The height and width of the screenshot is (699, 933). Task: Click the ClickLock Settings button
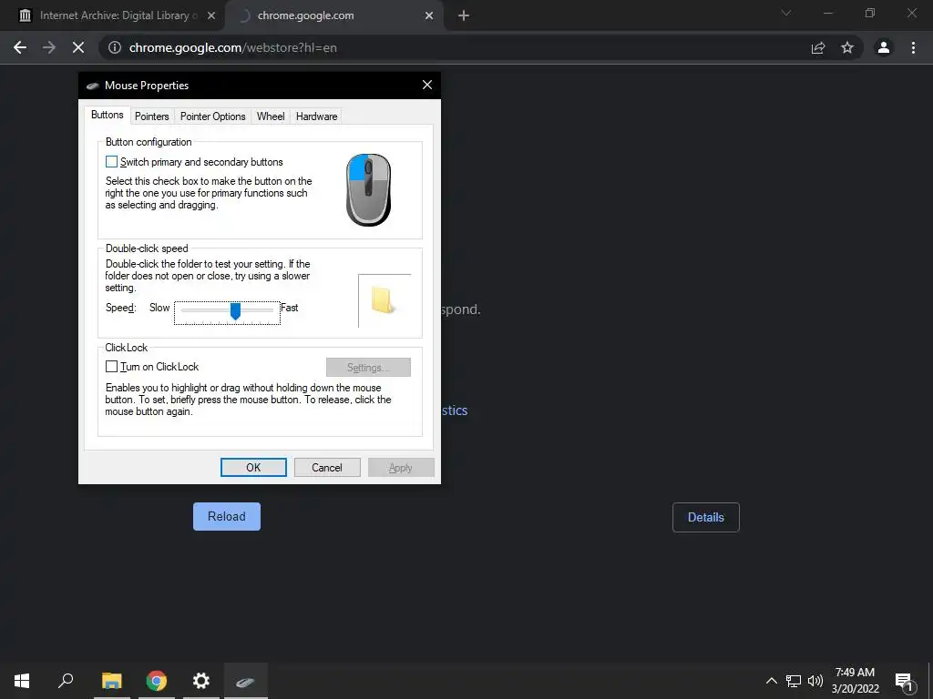pos(368,368)
